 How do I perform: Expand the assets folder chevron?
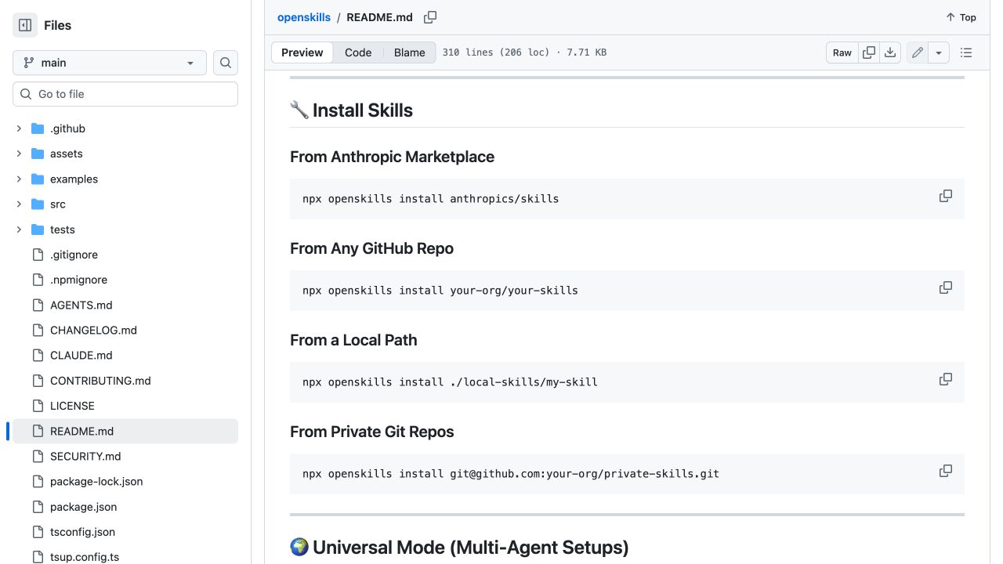[19, 154]
